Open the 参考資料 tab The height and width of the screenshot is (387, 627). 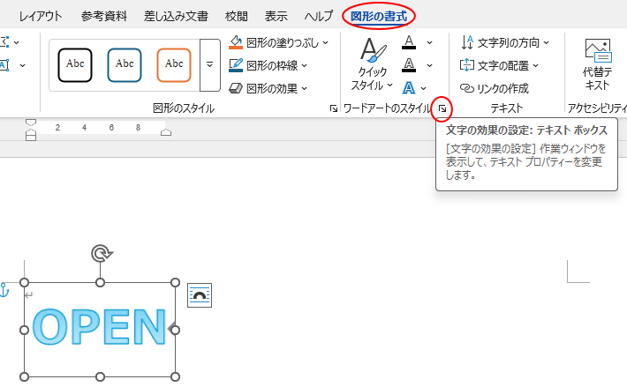tap(104, 17)
